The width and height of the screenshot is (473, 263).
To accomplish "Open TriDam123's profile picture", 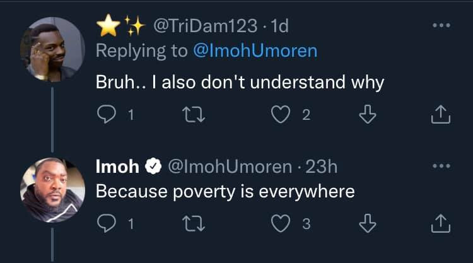I will pos(52,49).
